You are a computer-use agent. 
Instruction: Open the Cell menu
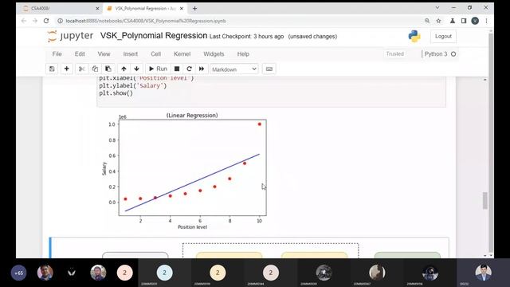coord(156,54)
